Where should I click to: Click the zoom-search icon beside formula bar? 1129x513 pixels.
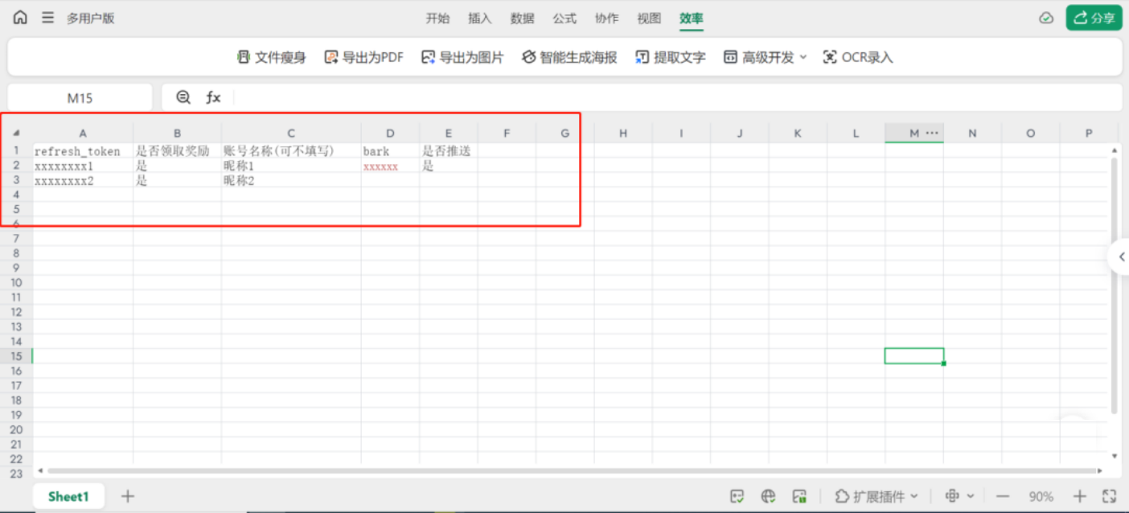pyautogui.click(x=183, y=97)
